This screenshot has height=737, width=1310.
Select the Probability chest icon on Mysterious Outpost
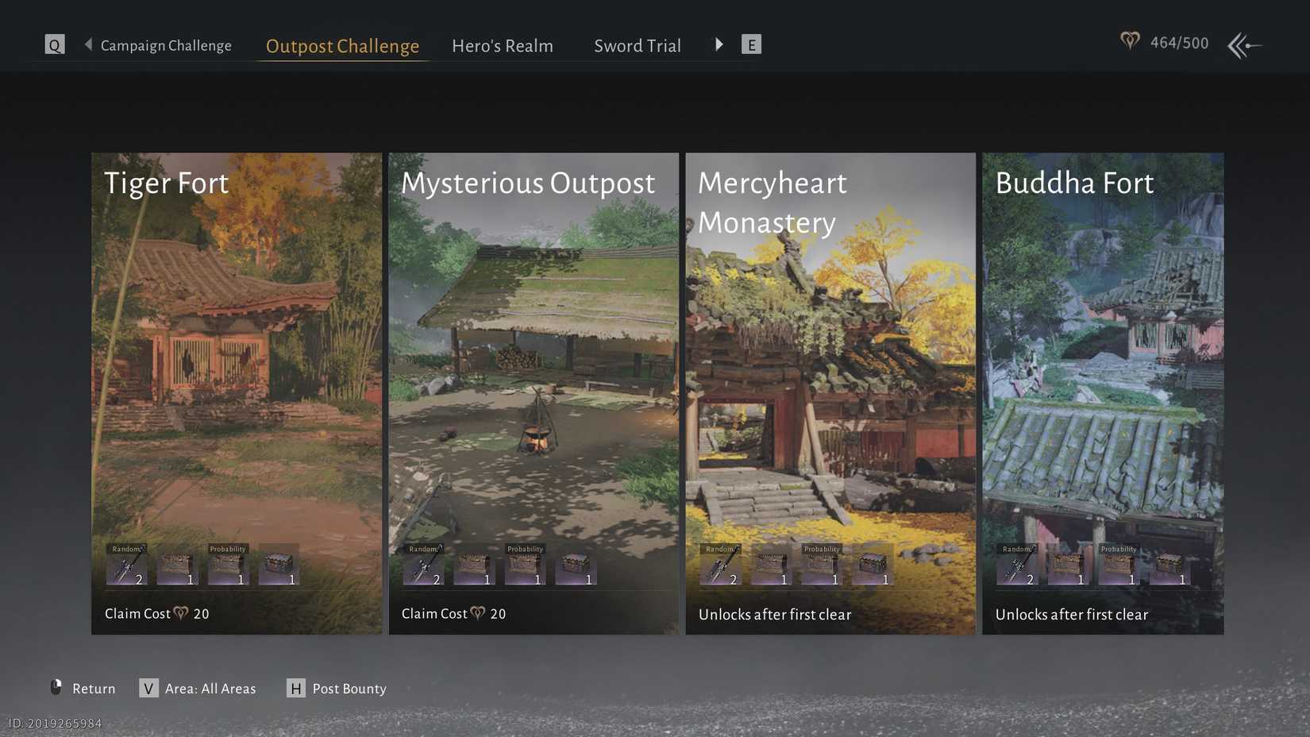coord(523,565)
